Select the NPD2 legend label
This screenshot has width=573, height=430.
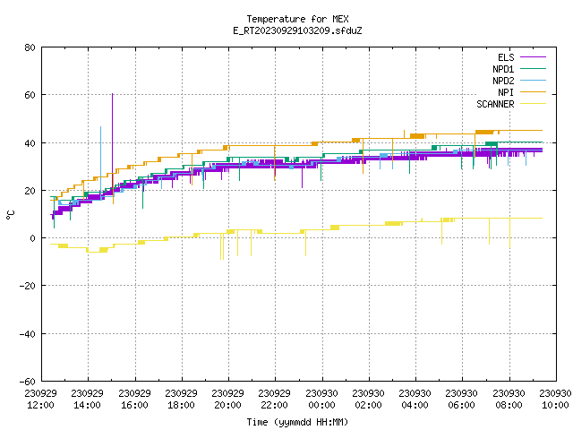coord(503,81)
